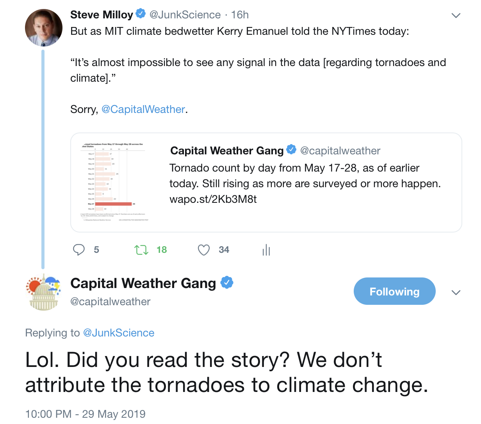Open tornado count chart thumbnail

tap(114, 182)
